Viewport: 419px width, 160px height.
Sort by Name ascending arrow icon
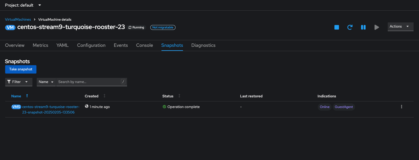tap(27, 96)
